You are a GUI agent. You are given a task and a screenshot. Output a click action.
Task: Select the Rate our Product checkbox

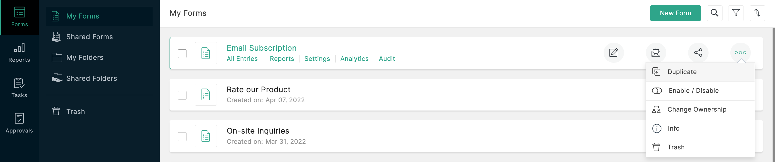point(182,95)
